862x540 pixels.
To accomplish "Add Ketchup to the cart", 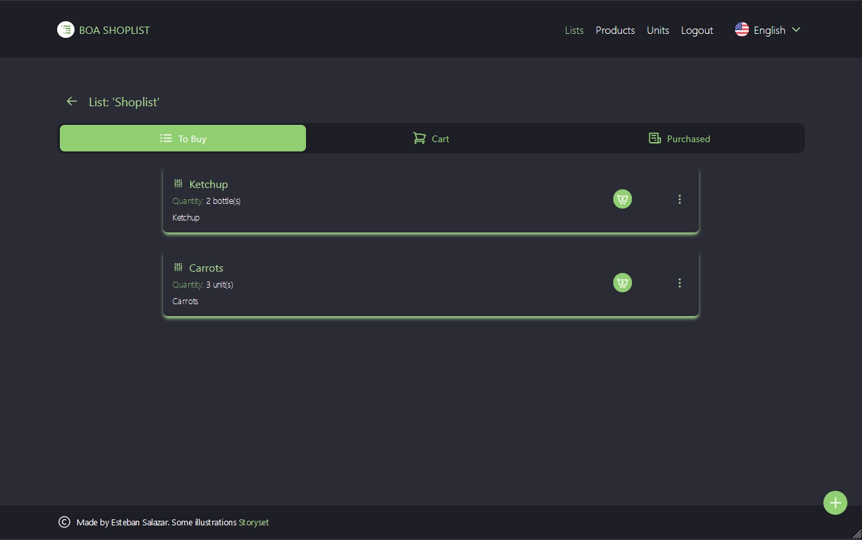I will 622,199.
